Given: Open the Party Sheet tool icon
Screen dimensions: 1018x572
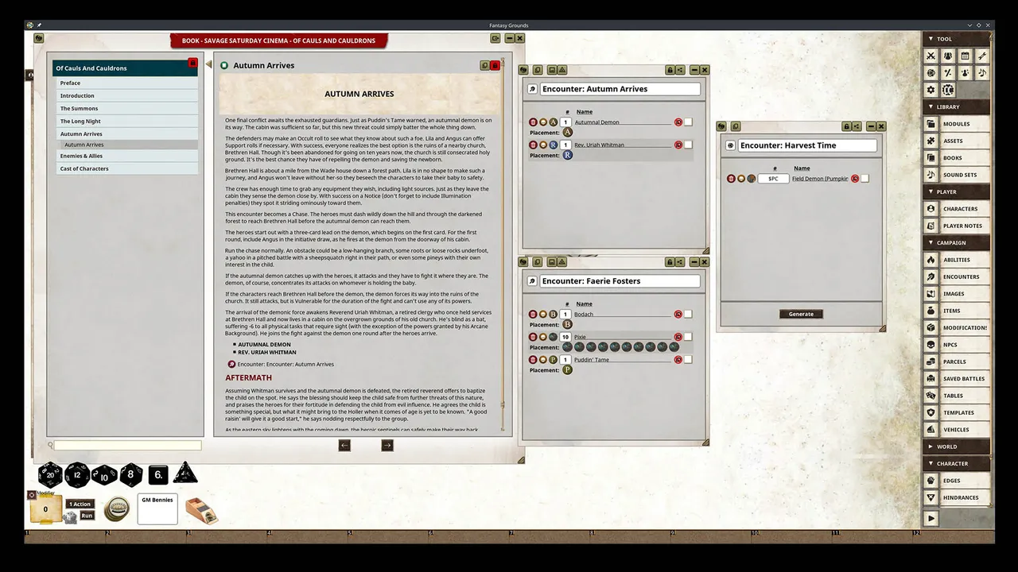Looking at the screenshot, I should click(948, 56).
